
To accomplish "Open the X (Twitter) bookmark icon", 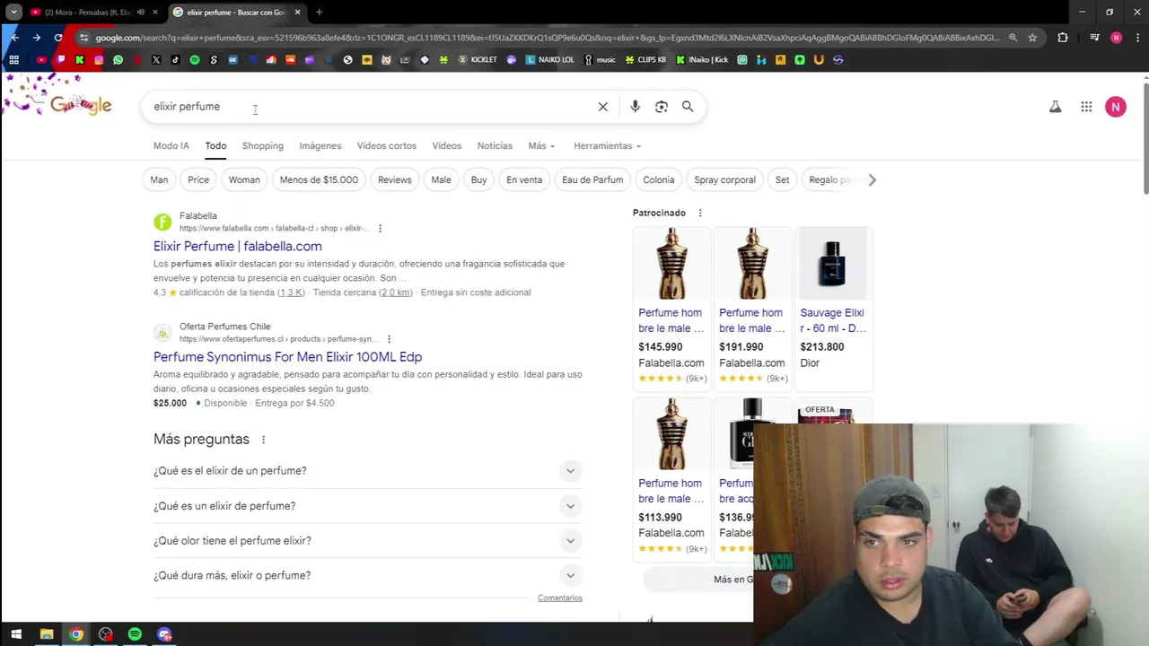I will 156,60.
